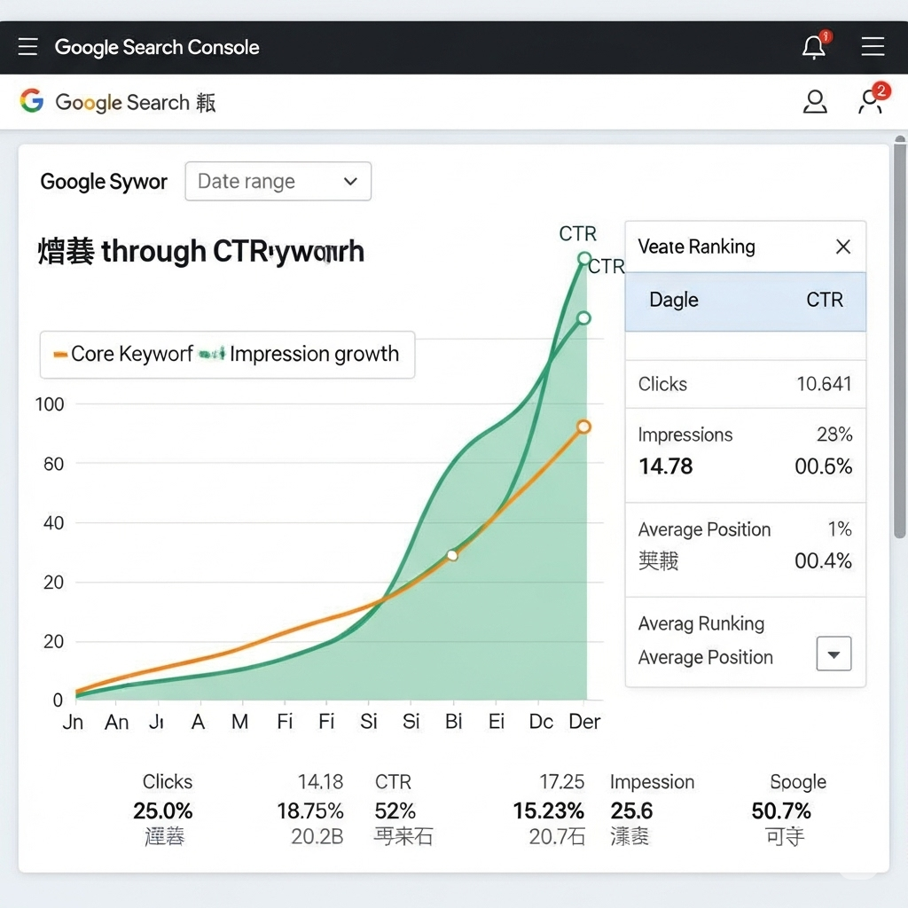Open the Date range dropdown
This screenshot has width=908, height=908.
278,181
